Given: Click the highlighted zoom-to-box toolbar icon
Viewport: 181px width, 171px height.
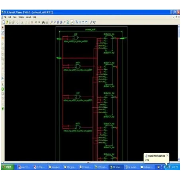Looking at the screenshot, I should tap(72, 22).
